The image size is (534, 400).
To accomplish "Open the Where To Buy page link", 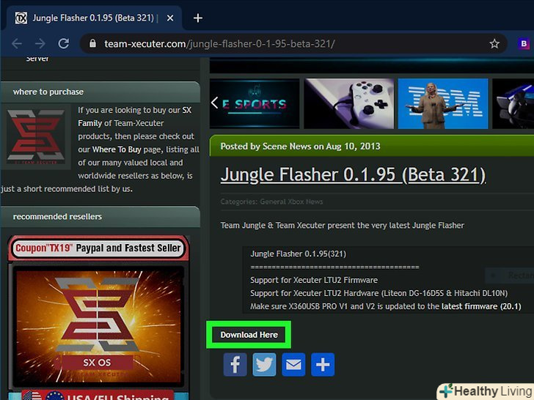I will coord(117,149).
